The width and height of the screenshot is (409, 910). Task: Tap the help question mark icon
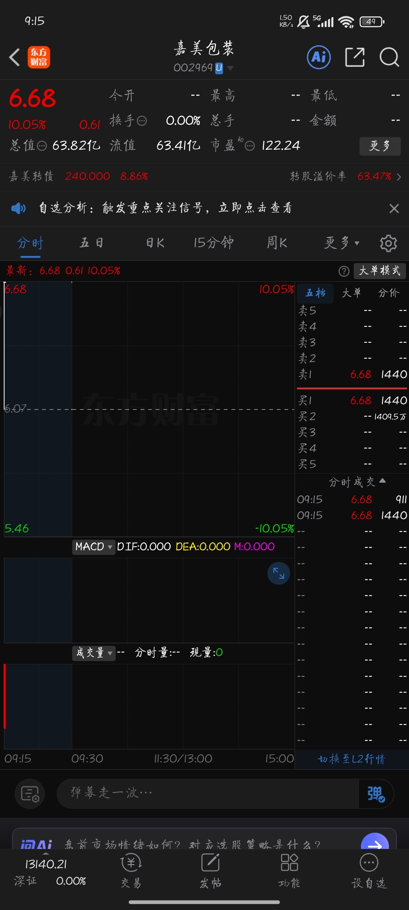tap(344, 271)
